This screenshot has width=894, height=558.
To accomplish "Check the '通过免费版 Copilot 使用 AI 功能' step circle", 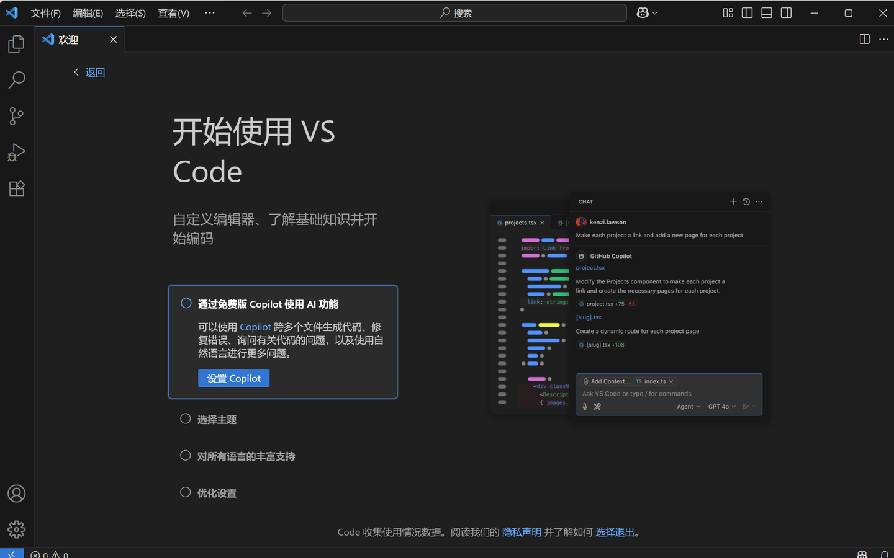I will tap(186, 303).
